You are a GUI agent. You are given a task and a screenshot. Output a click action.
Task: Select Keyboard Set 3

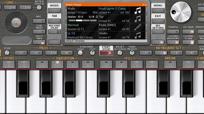tap(176, 53)
